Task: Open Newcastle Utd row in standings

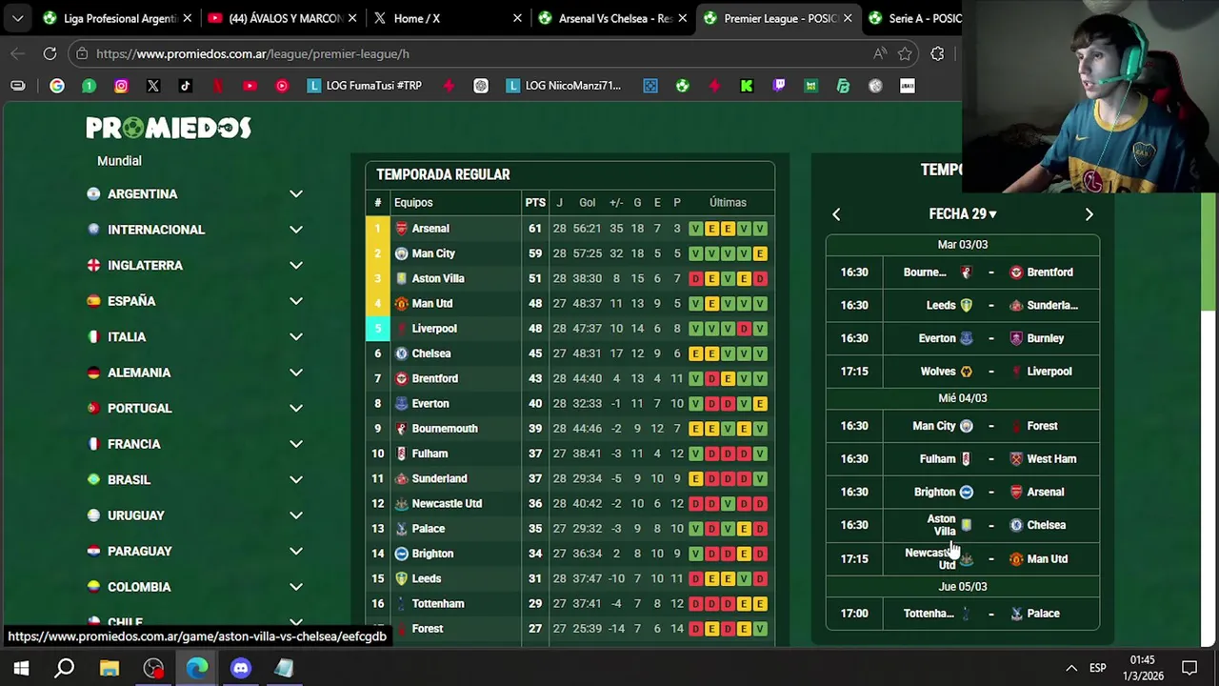Action: [x=570, y=503]
